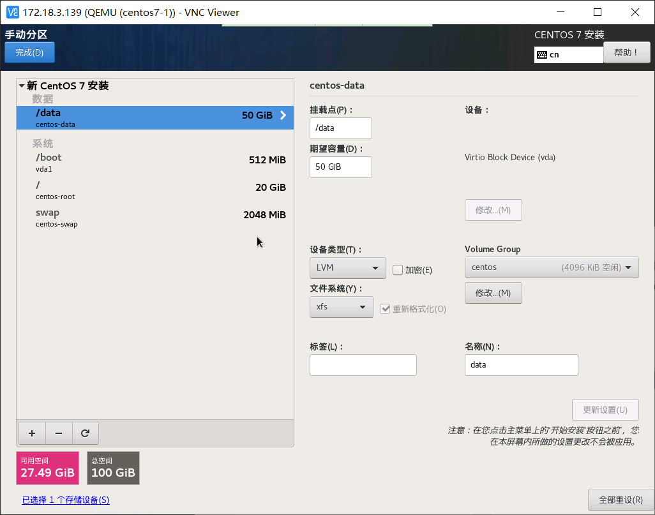
Task: Toggle the 重新格式化(O) reformat checkbox
Action: coord(385,309)
